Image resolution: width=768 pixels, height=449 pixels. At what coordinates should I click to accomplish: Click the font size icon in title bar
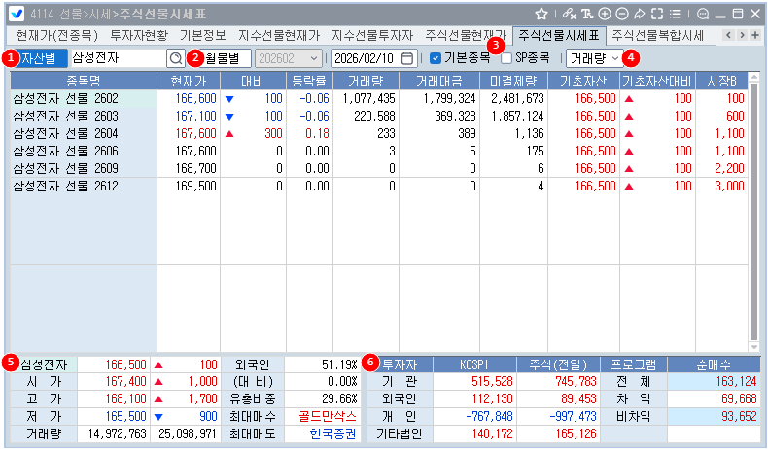click(x=587, y=14)
